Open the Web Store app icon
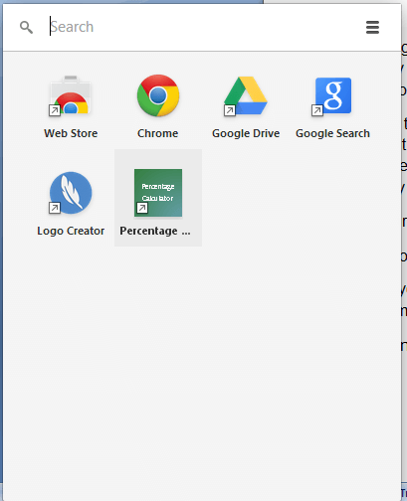This screenshot has width=407, height=501. coord(71,95)
